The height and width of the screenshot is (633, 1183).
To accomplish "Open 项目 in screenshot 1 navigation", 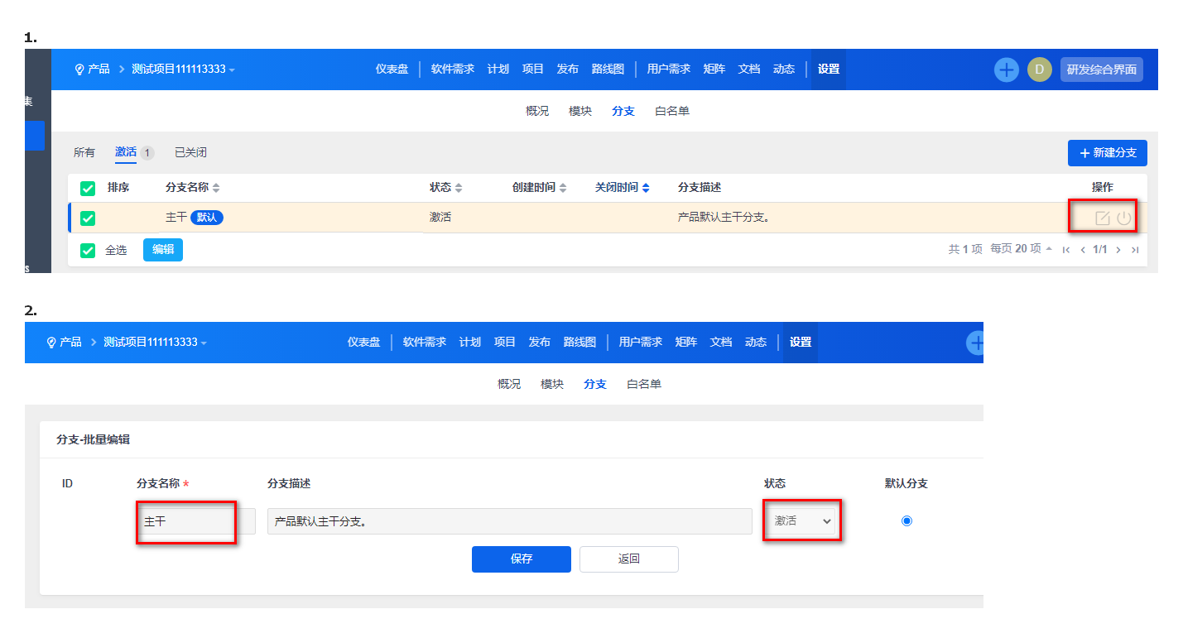I will click(533, 70).
